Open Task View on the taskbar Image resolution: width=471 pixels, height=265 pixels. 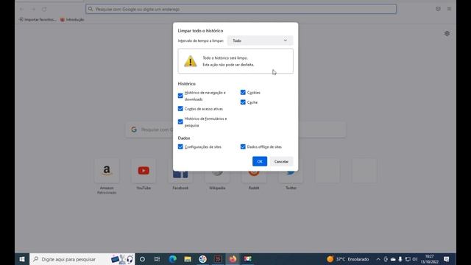point(157,259)
